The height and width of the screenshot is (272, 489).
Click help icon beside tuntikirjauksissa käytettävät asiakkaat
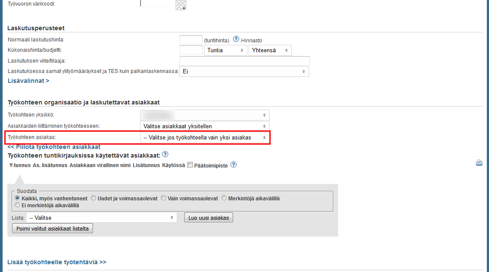pos(165,155)
